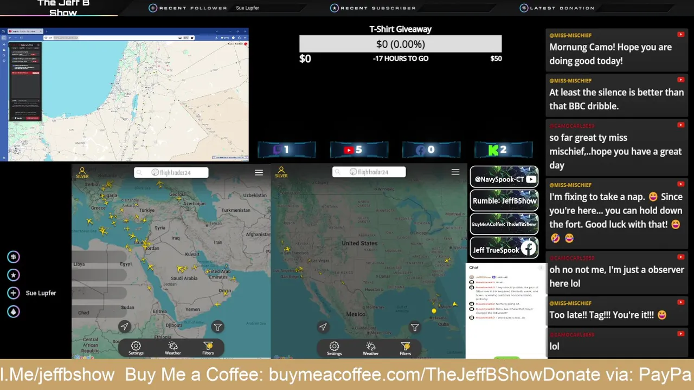Click the Recent Subscriber star icon
Image resolution: width=694 pixels, height=390 pixels.
point(335,8)
